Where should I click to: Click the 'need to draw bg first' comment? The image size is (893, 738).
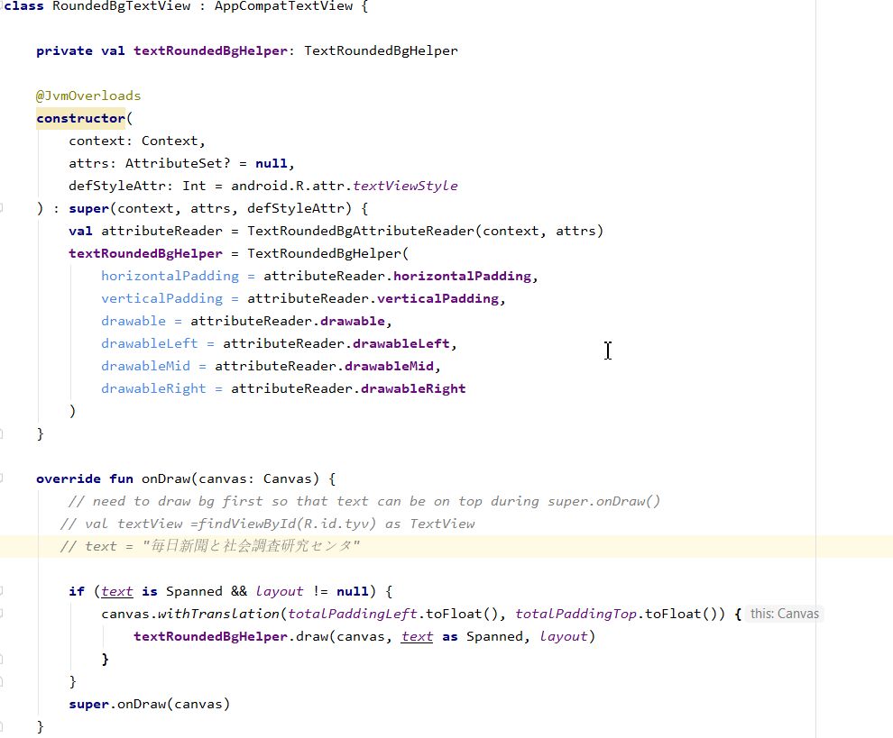(364, 502)
